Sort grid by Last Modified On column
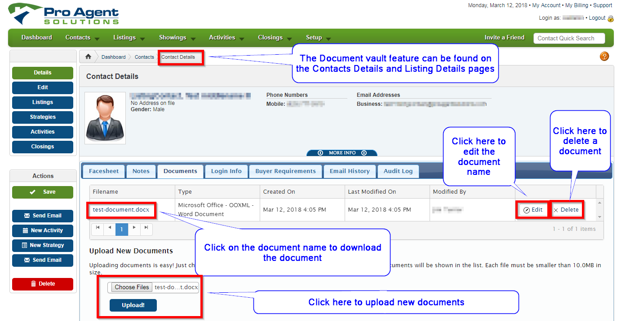This screenshot has width=621, height=321. point(387,191)
